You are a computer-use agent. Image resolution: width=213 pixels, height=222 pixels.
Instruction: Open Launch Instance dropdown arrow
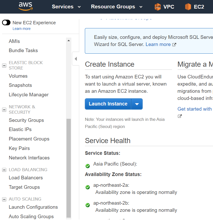coord(137,104)
